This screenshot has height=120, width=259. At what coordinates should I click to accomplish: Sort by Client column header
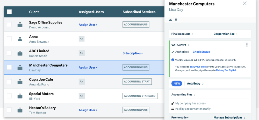34,12
